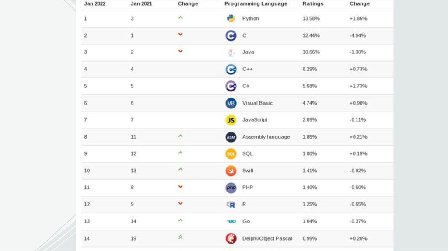Click the C language logo icon
Viewport: 448px width, 251px height.
(231, 35)
